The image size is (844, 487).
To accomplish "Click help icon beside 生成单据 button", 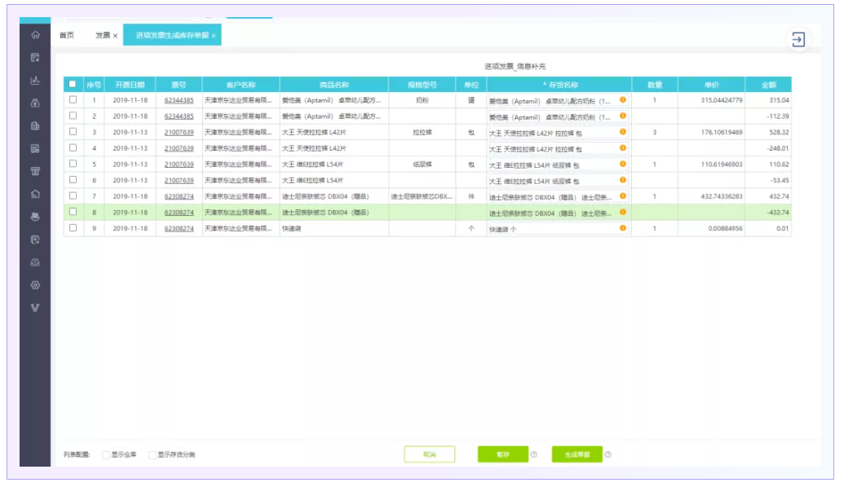I will pos(608,454).
